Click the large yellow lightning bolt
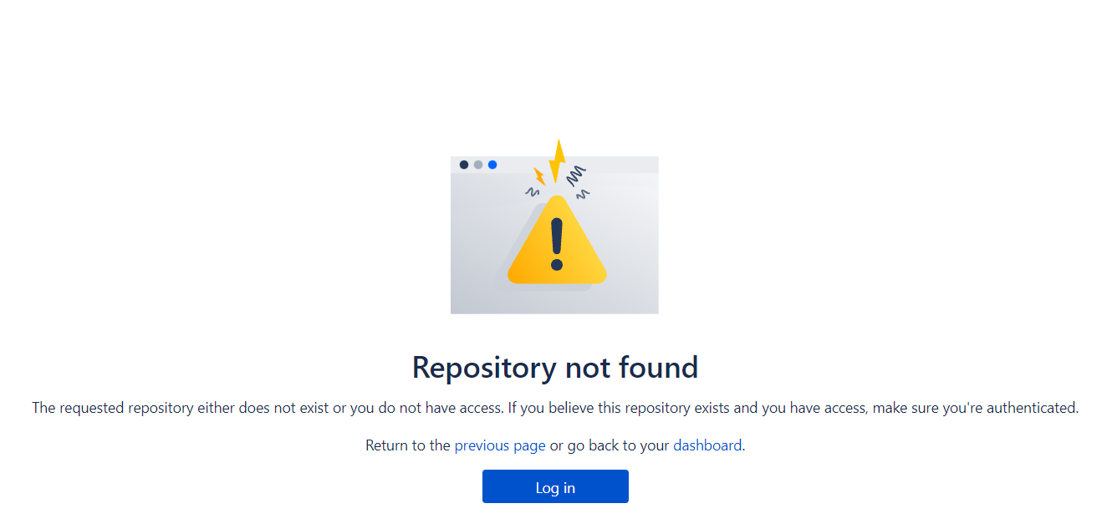The image size is (1112, 529). point(557,160)
